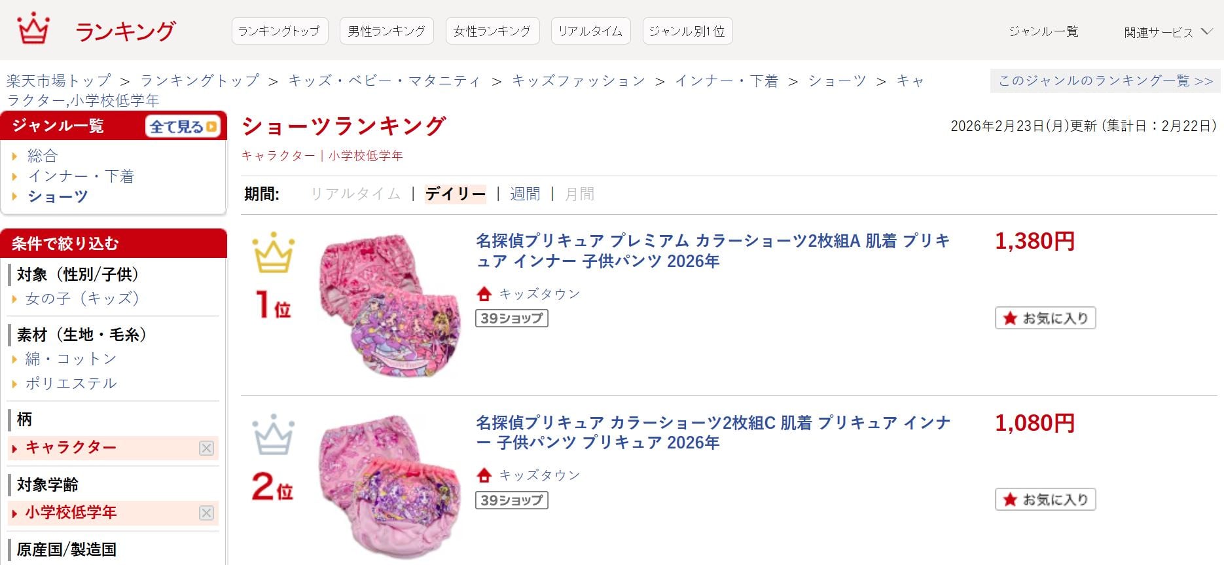Add second product to お気に入り
Viewport: 1224px width, 565px height.
tap(1045, 500)
